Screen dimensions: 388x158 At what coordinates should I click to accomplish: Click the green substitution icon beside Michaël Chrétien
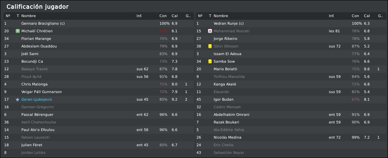18,31
